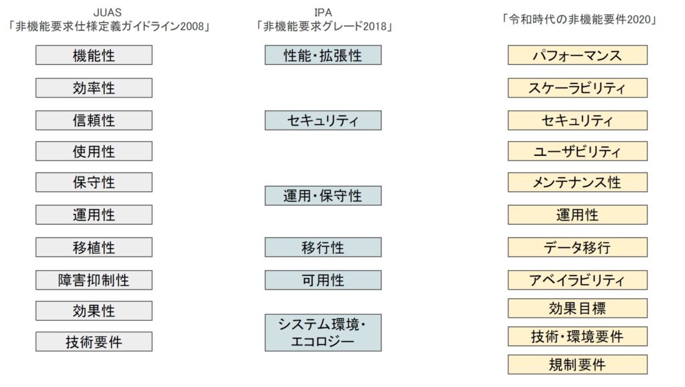This screenshot has width=685, height=387.
Task: Select the 移行性 box
Action: [323, 247]
